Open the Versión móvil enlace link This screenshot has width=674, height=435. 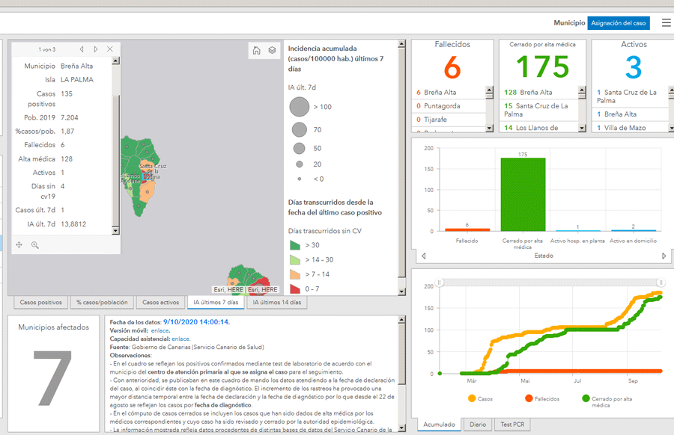[x=159, y=330]
